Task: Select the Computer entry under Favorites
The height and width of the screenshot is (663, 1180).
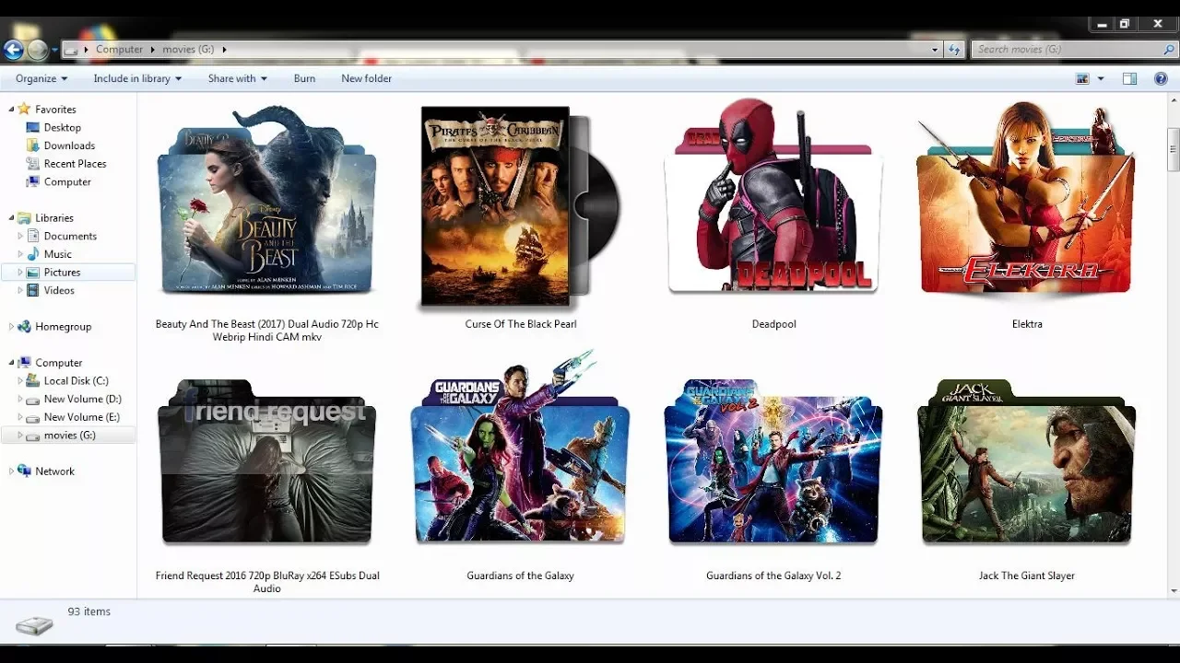Action: [67, 182]
